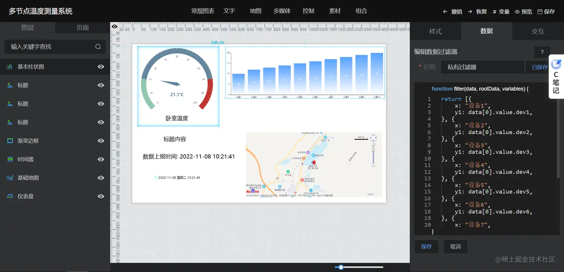Click the clock icon beside the timer text

coord(156,177)
